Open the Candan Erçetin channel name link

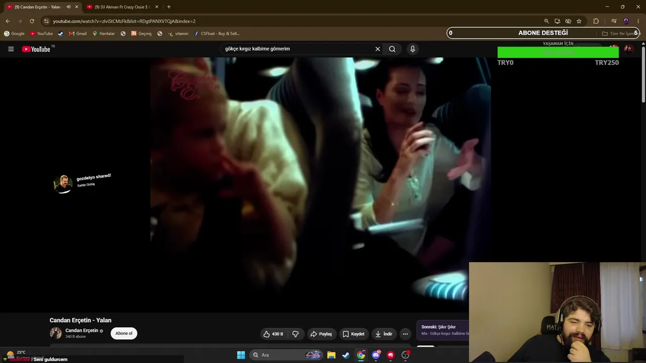click(82, 331)
